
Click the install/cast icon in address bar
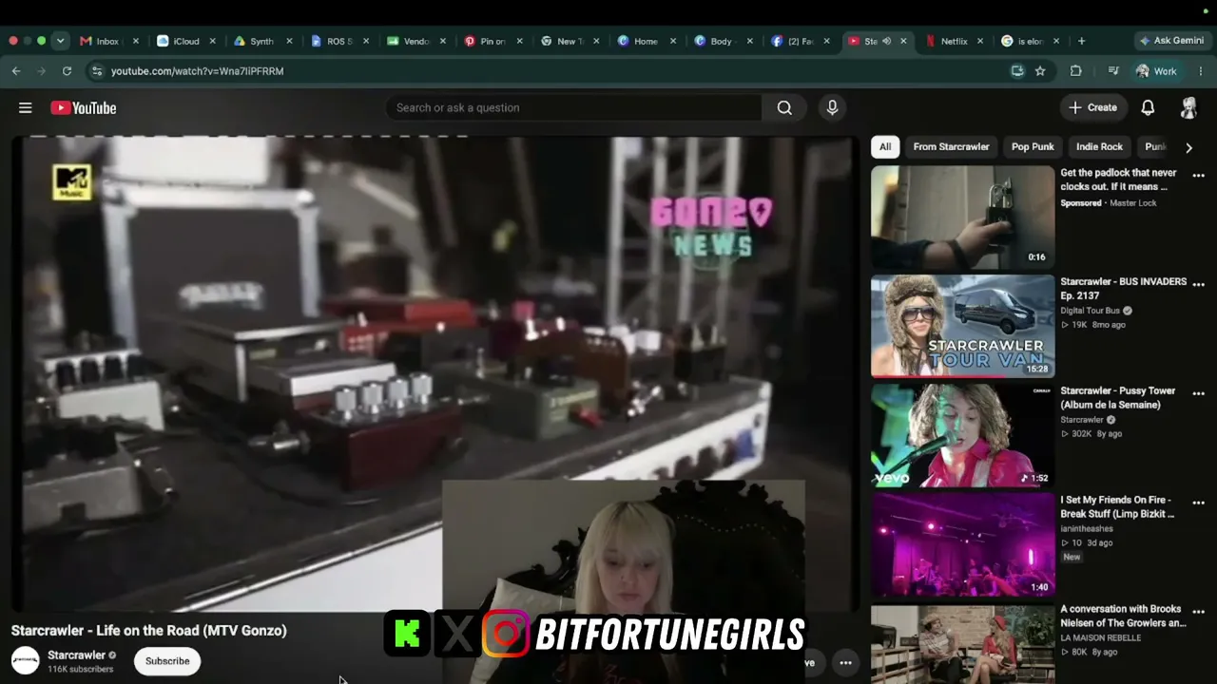[1017, 71]
